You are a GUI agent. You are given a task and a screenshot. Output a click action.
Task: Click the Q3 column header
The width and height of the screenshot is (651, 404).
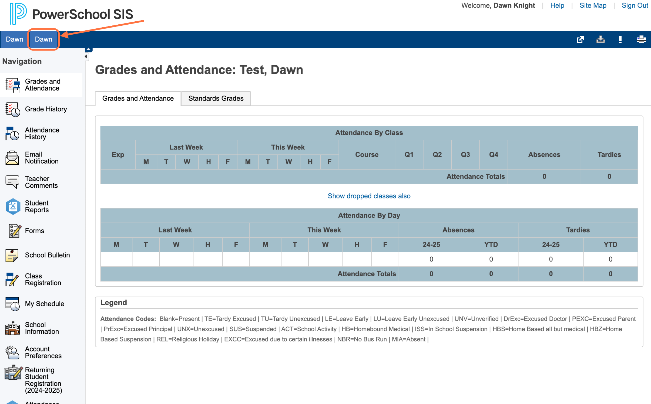coord(465,155)
